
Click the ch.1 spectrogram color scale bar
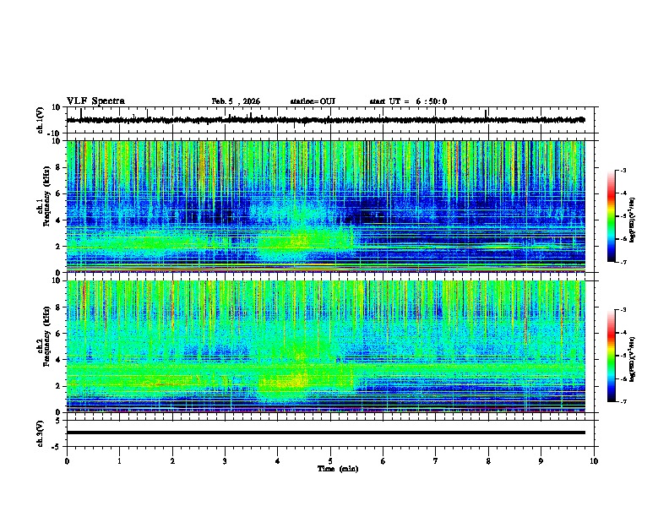click(x=611, y=216)
